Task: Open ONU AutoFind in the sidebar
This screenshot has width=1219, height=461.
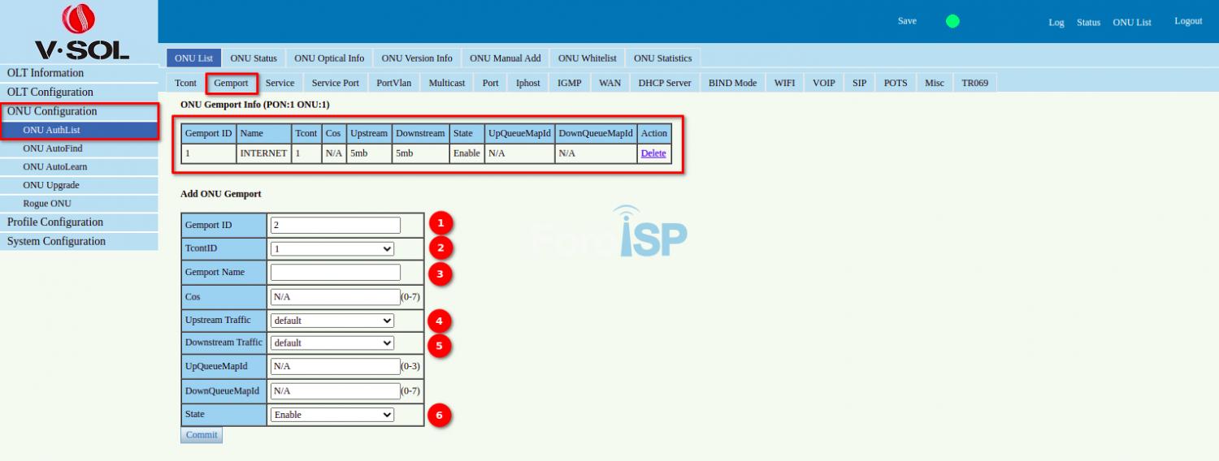Action: coord(53,149)
